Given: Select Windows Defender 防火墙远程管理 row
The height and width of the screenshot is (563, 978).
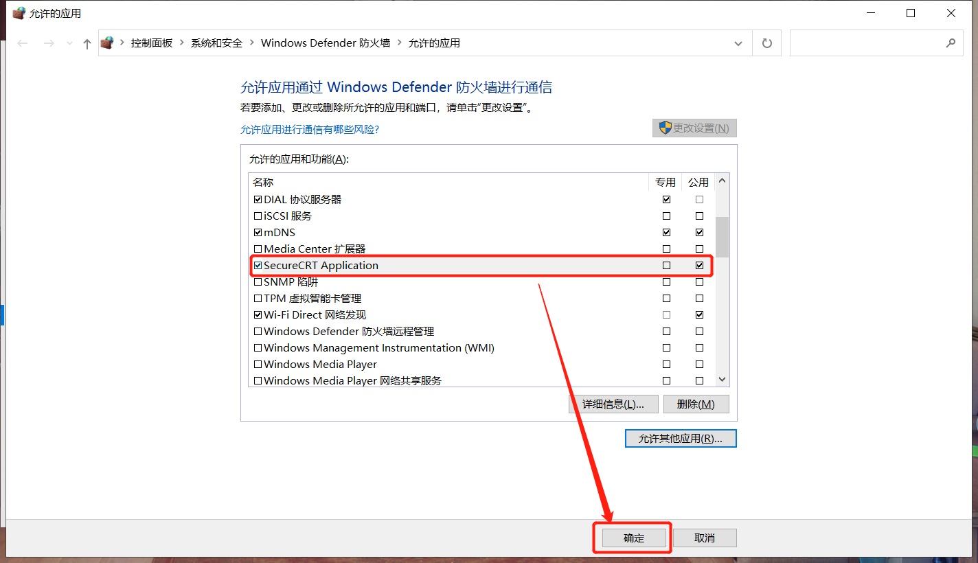Looking at the screenshot, I should point(481,331).
